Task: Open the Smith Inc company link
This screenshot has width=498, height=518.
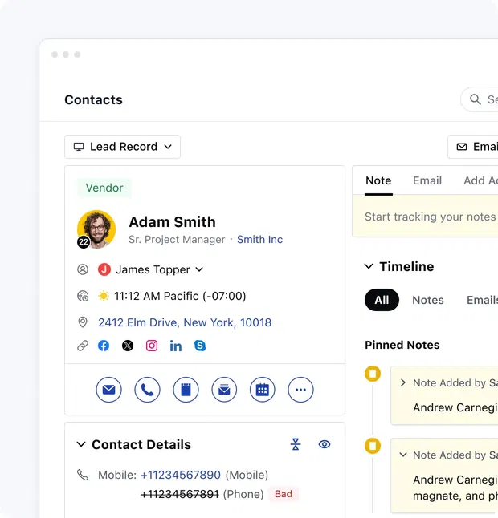Action: pyautogui.click(x=259, y=239)
